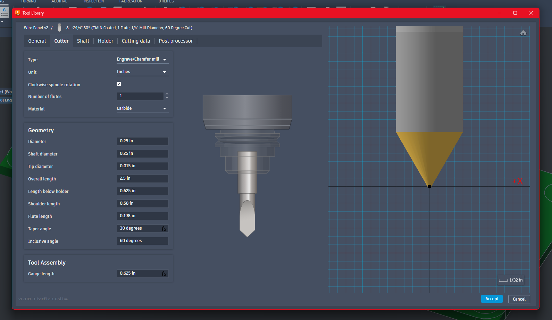
Task: Click the Number of flutes field
Action: click(x=140, y=96)
